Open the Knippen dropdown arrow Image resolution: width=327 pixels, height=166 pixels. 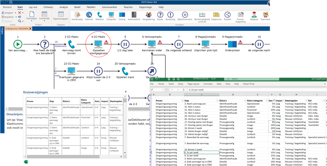(15, 13)
